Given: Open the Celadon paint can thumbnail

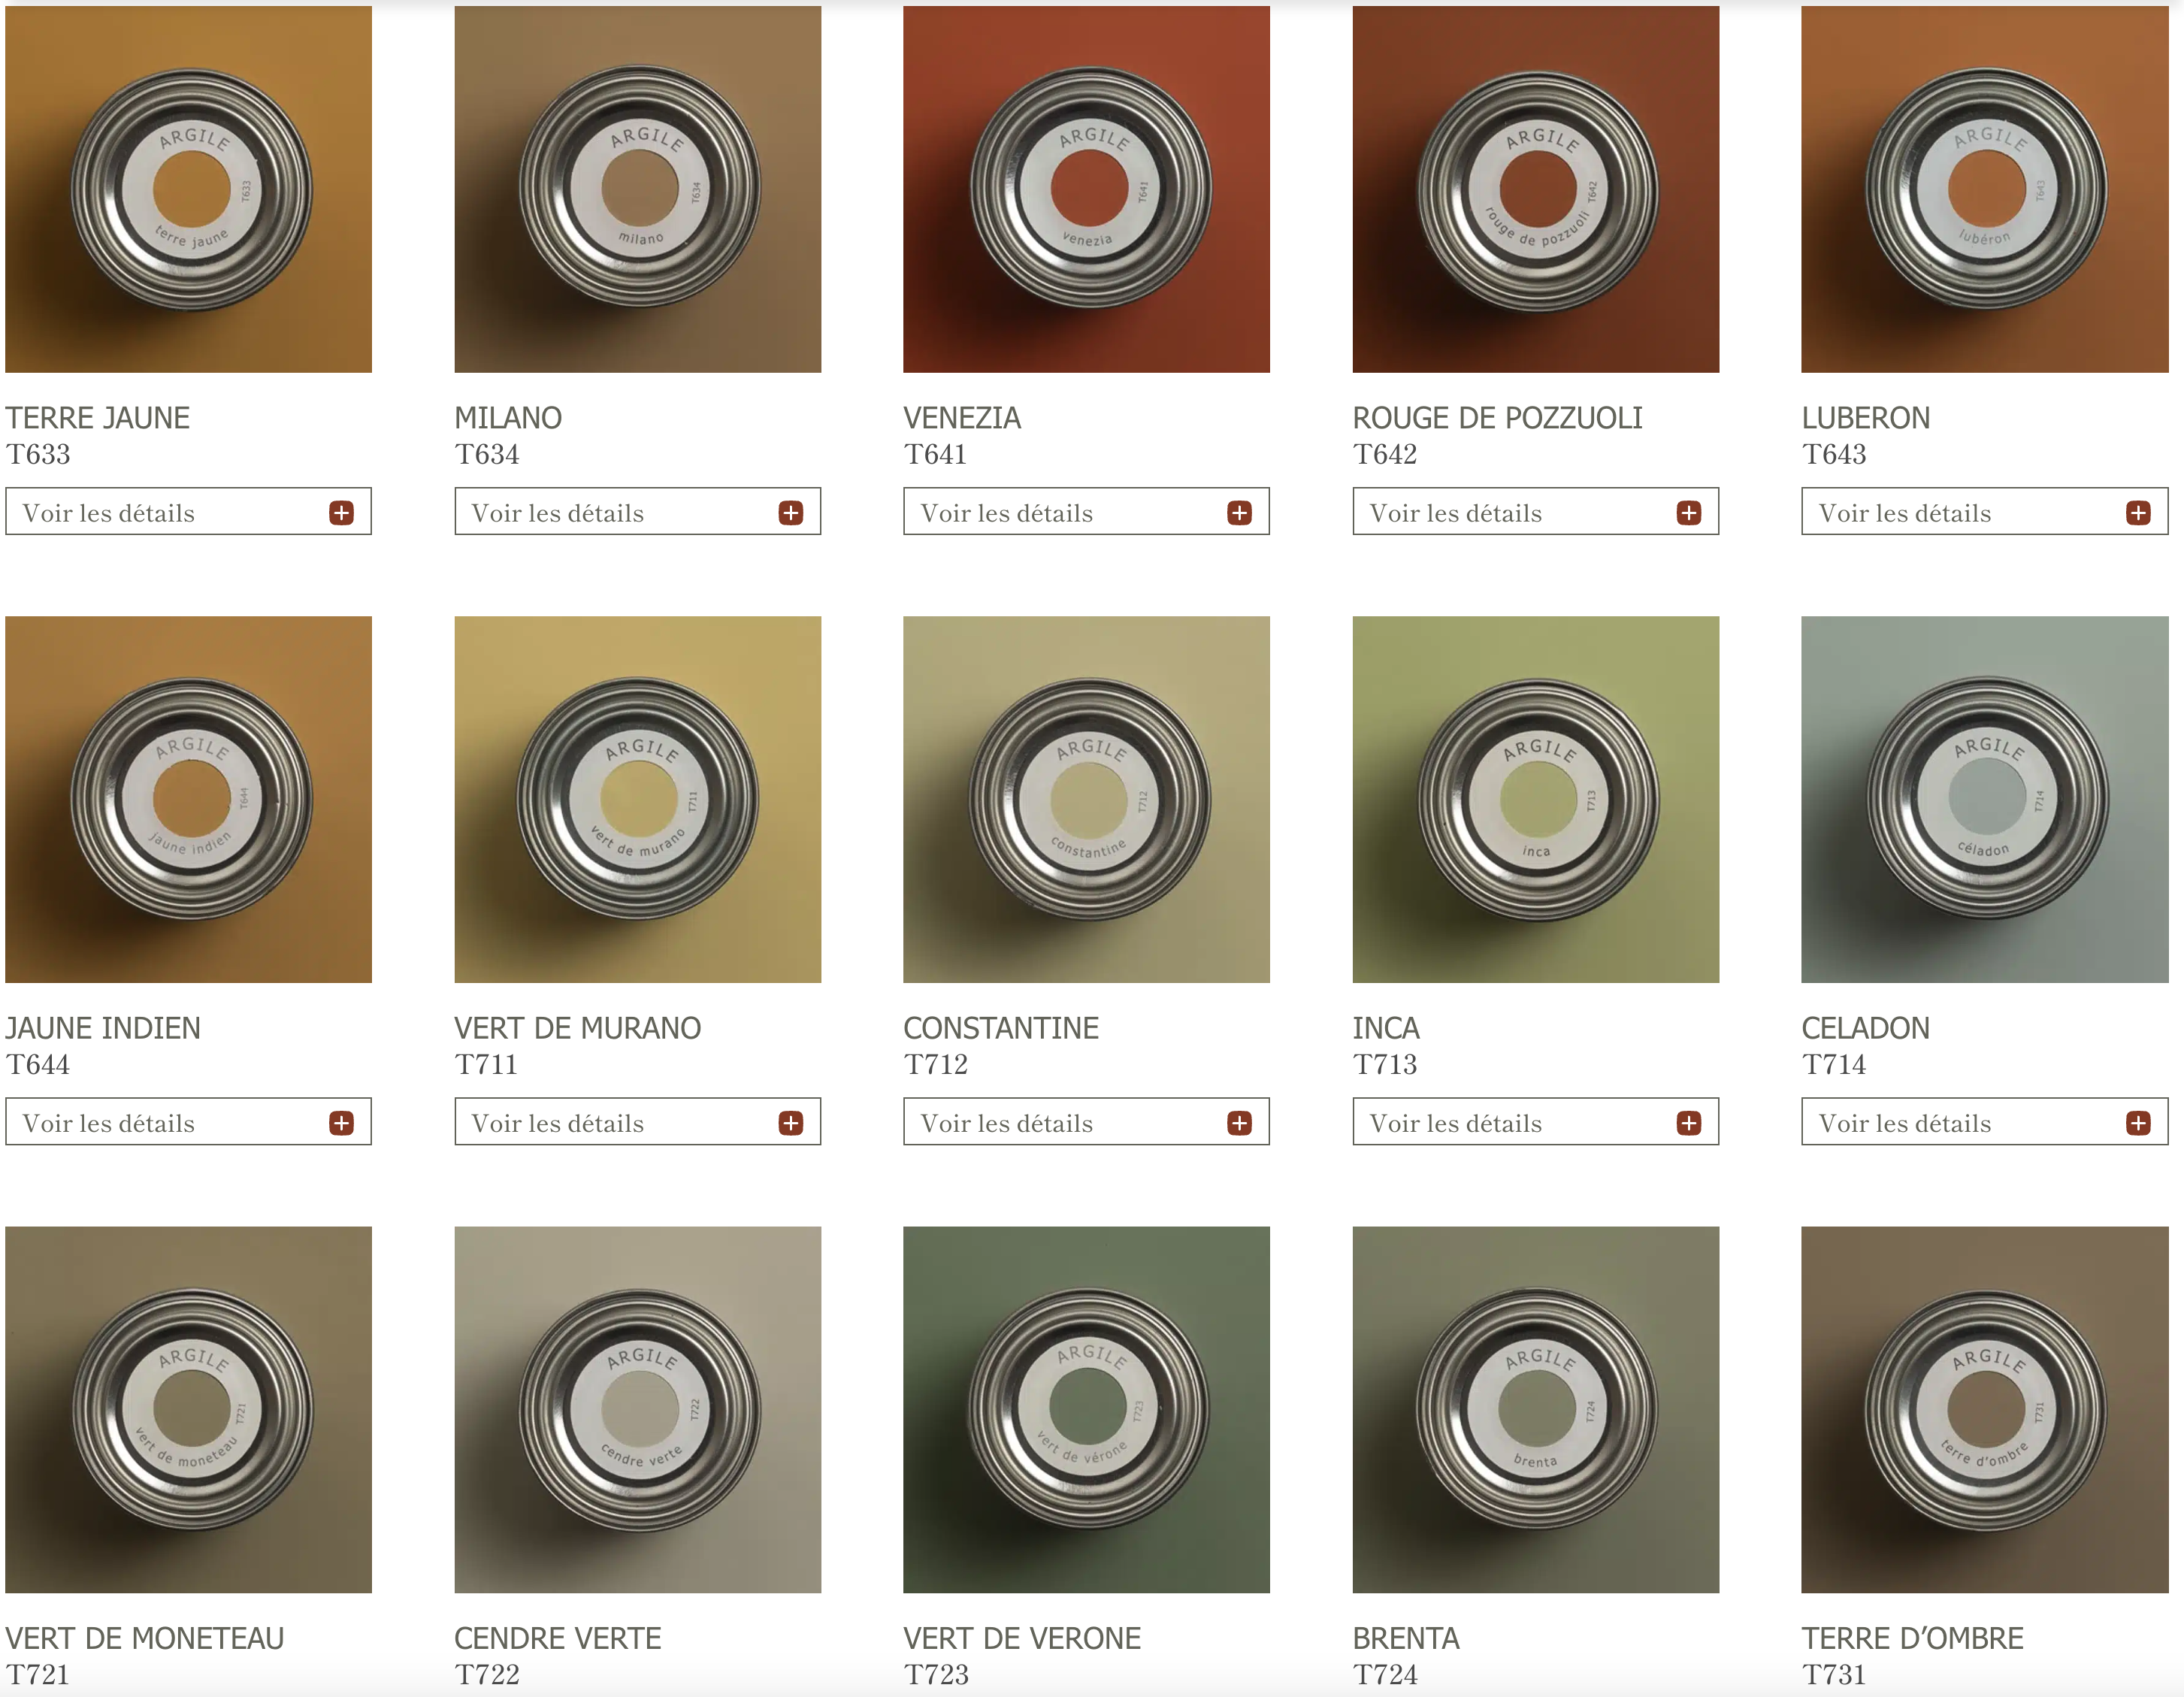Looking at the screenshot, I should pos(1984,799).
